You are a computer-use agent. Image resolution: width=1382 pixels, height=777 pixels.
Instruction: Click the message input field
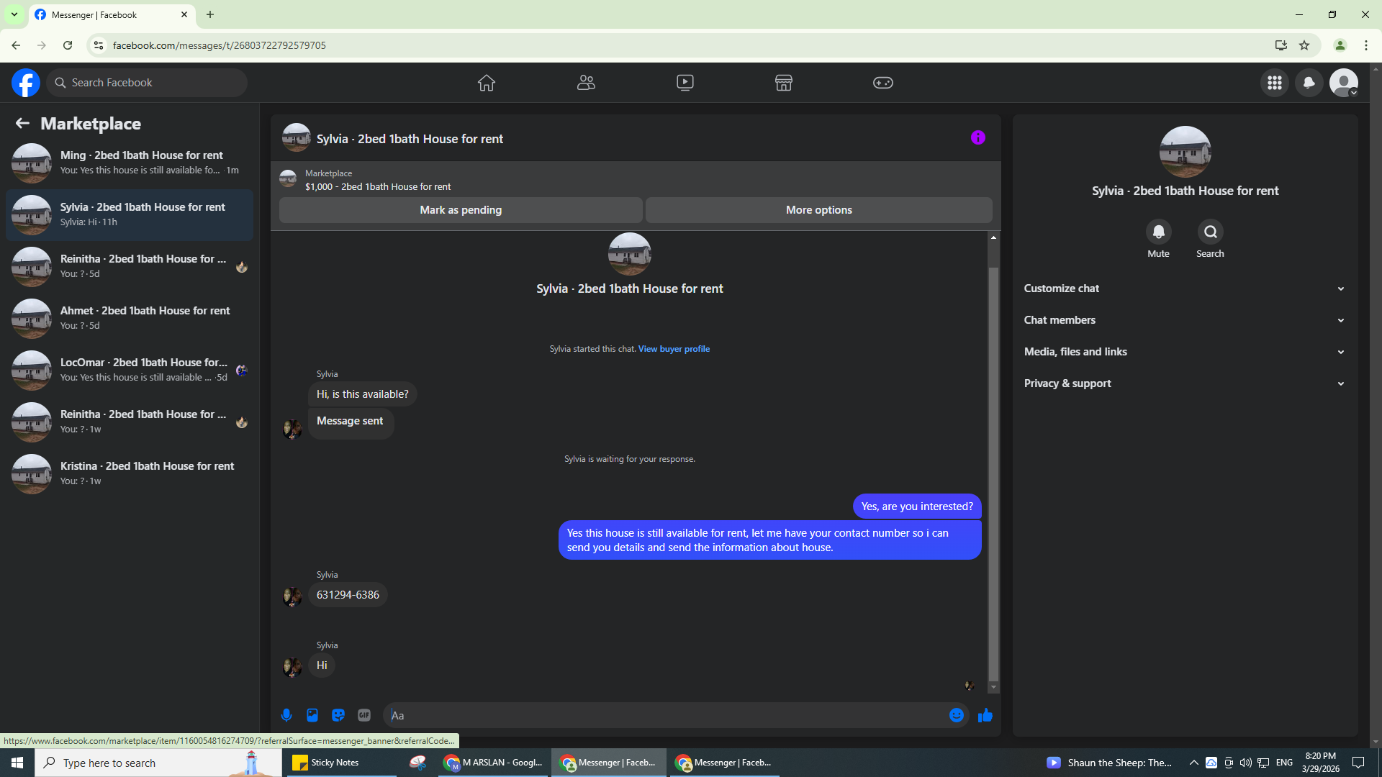[x=666, y=715]
